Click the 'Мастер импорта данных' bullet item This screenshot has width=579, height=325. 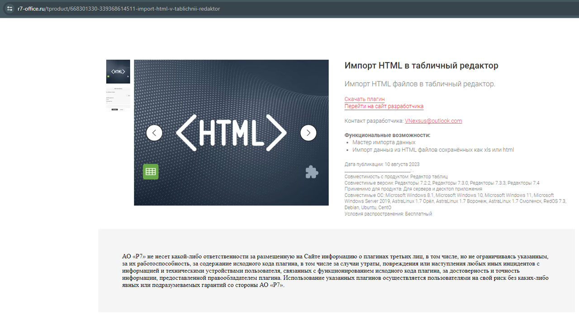coord(384,142)
